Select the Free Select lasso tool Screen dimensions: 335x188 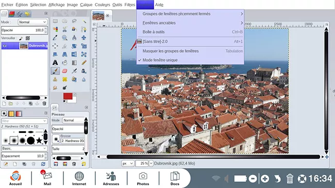click(74, 21)
